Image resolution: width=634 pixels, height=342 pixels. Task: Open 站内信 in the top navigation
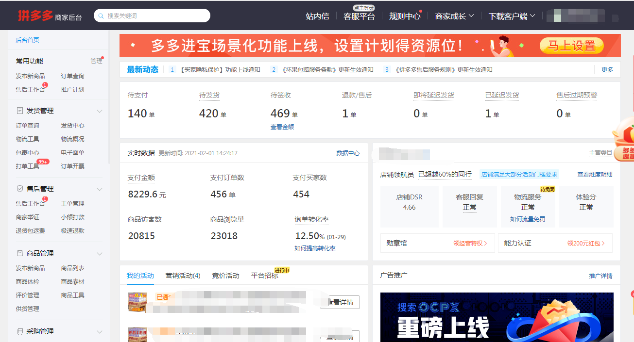(317, 16)
